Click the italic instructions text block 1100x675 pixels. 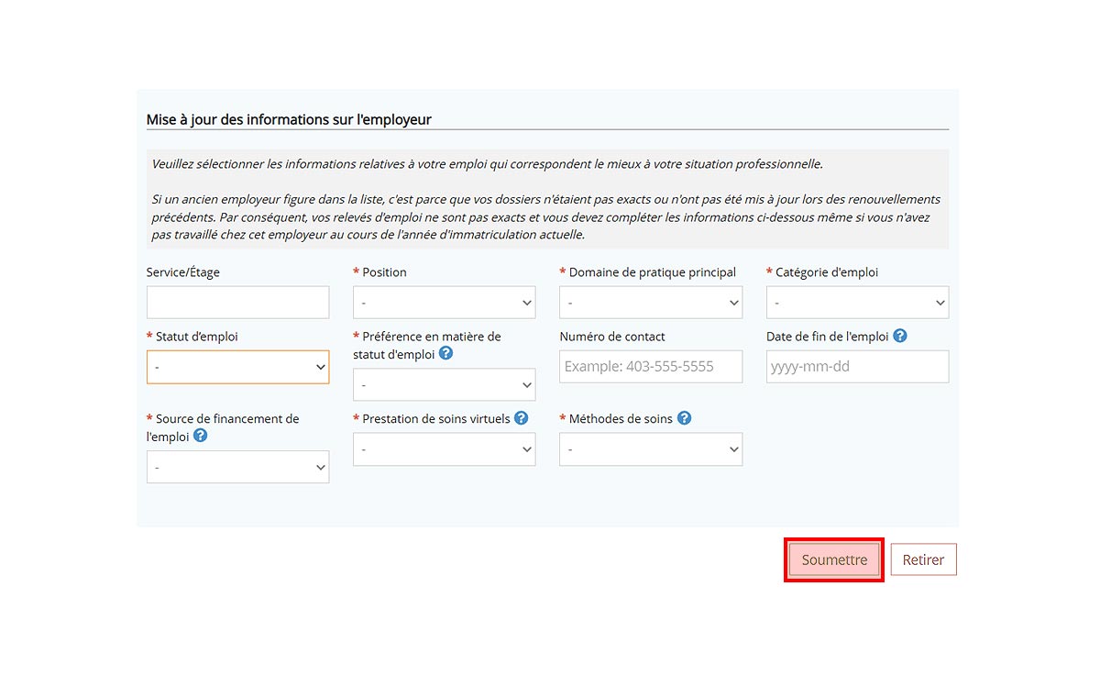coord(547,199)
